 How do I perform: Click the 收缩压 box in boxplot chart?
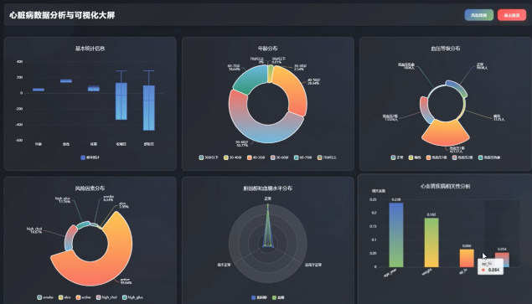click(121, 101)
